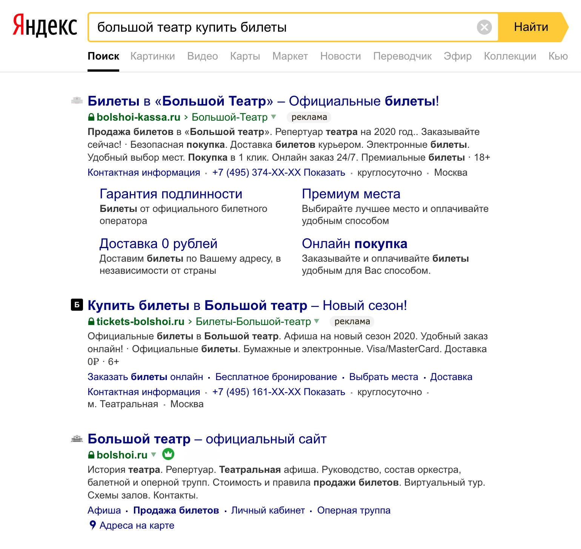Open the result 'Купить билеты в Большой театр – Новый сезон!'
Viewport: 581px width, 549px height.
[247, 305]
